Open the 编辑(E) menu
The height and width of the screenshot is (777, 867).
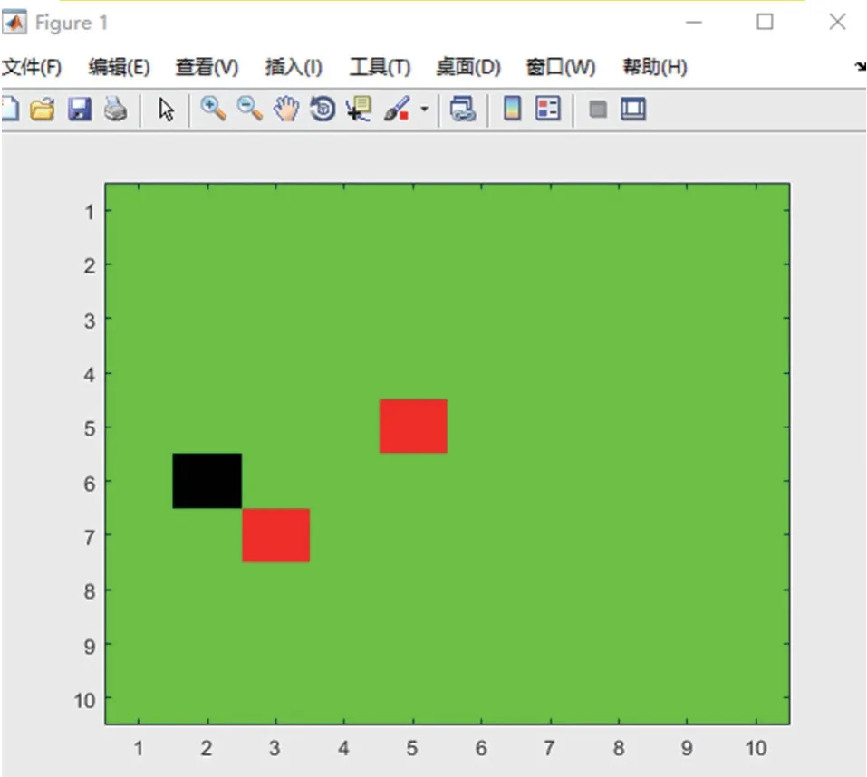point(119,67)
